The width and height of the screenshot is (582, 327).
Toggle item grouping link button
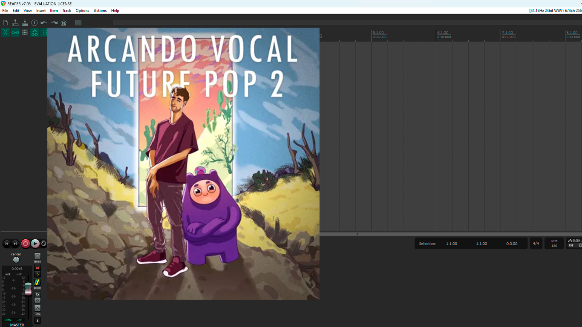(15, 32)
